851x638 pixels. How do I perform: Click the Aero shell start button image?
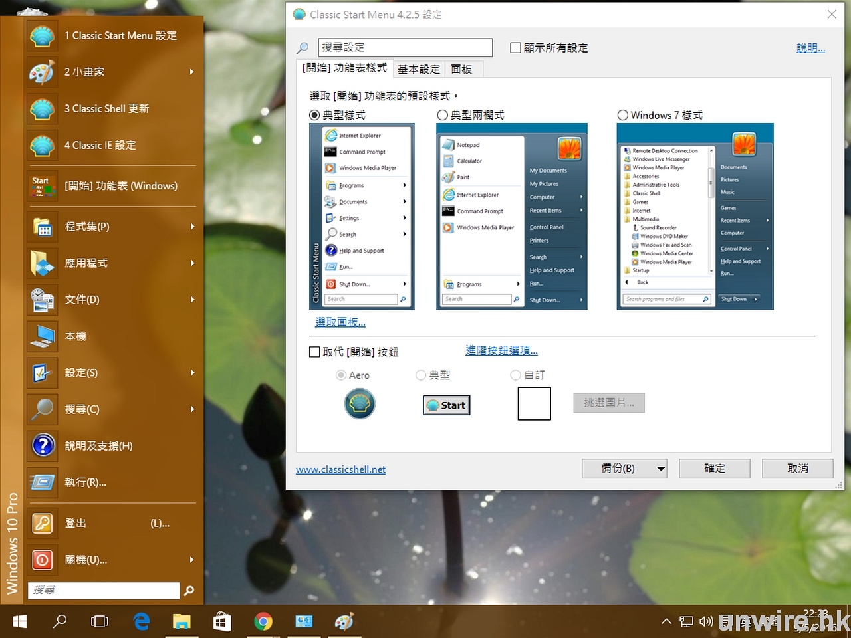(360, 403)
